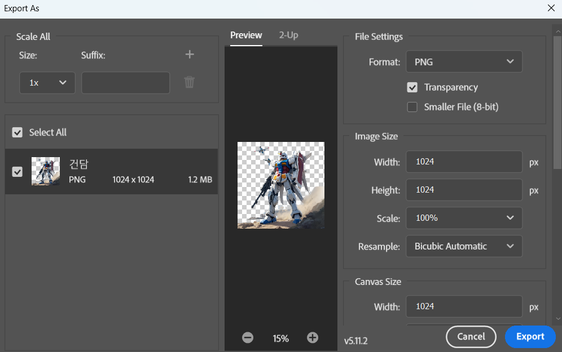Click the 15% zoom level text

coord(280,338)
